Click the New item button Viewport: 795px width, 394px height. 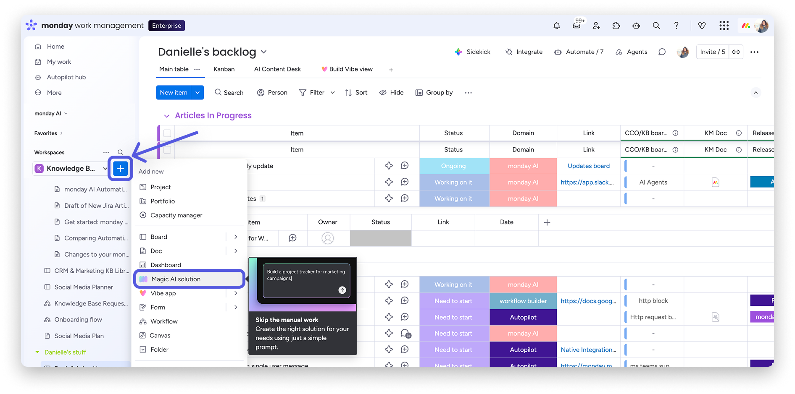[174, 93]
